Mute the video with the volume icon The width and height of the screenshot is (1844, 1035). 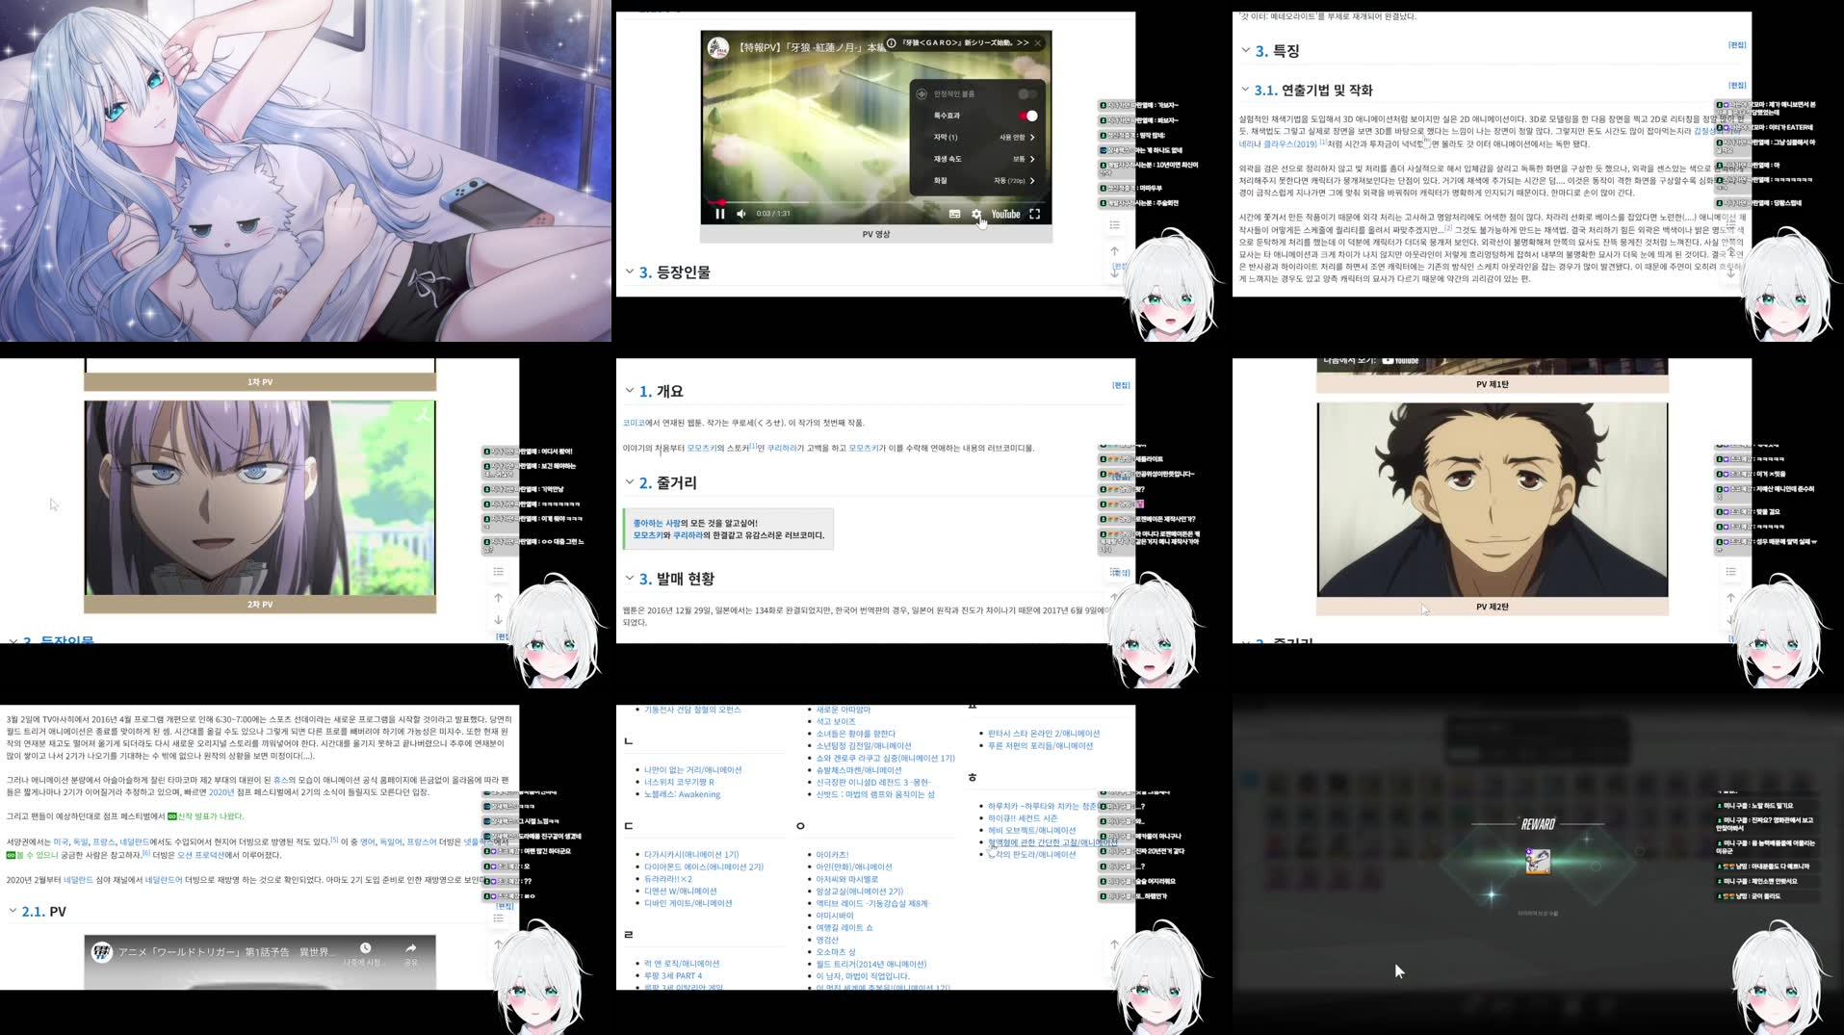tap(740, 214)
